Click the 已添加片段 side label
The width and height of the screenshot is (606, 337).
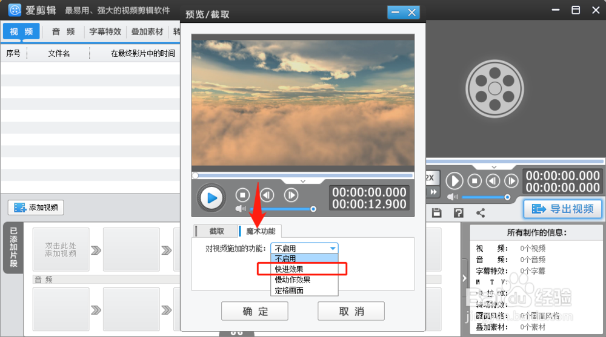pos(13,247)
